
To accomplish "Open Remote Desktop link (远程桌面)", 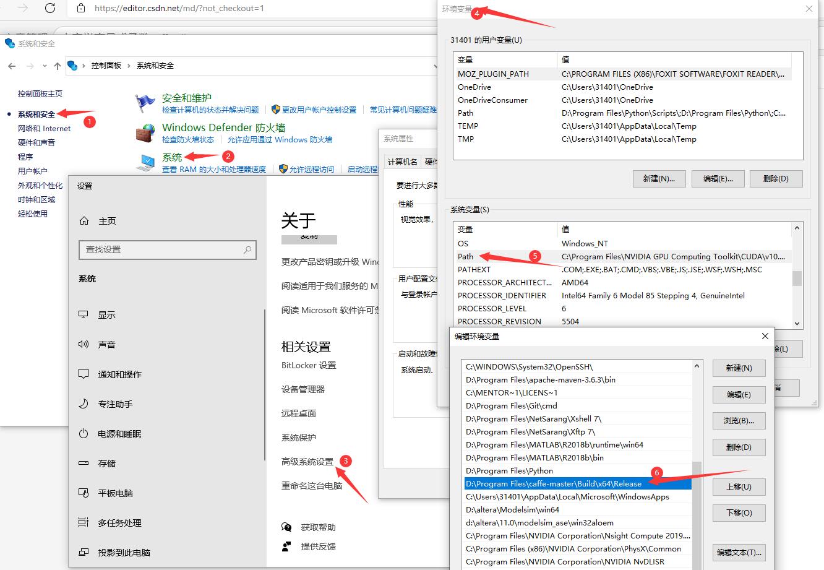I will tap(299, 413).
